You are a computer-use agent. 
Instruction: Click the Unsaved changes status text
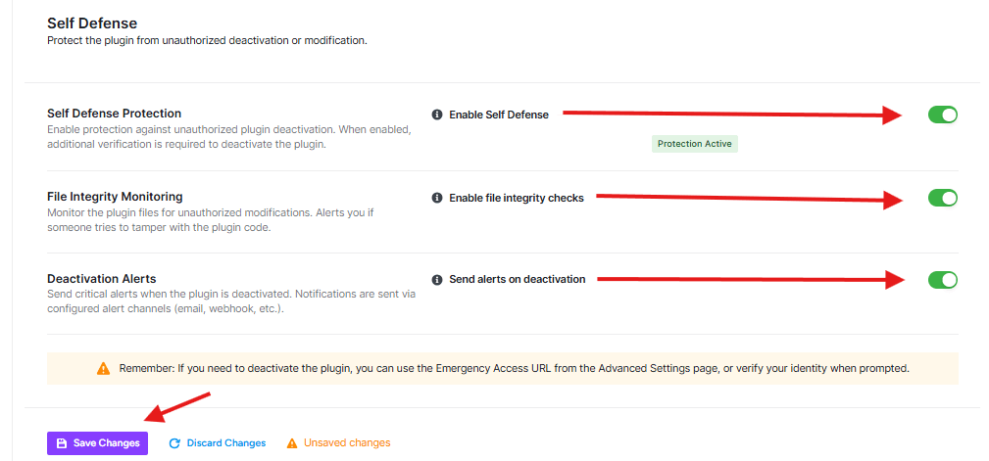pyautogui.click(x=347, y=443)
